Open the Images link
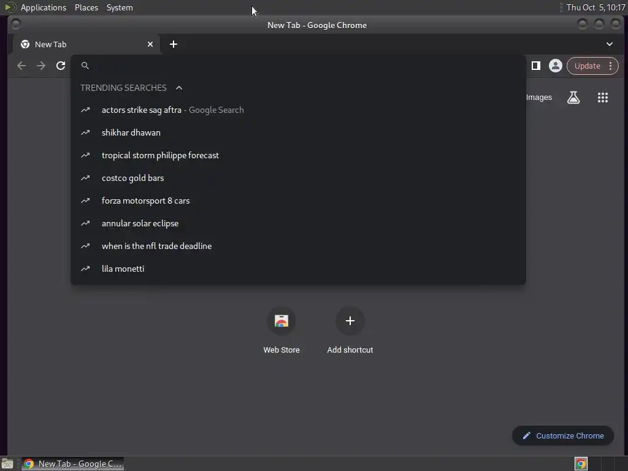628x471 pixels. pyautogui.click(x=538, y=98)
